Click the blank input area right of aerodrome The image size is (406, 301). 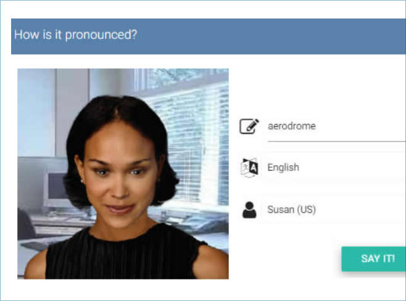361,126
